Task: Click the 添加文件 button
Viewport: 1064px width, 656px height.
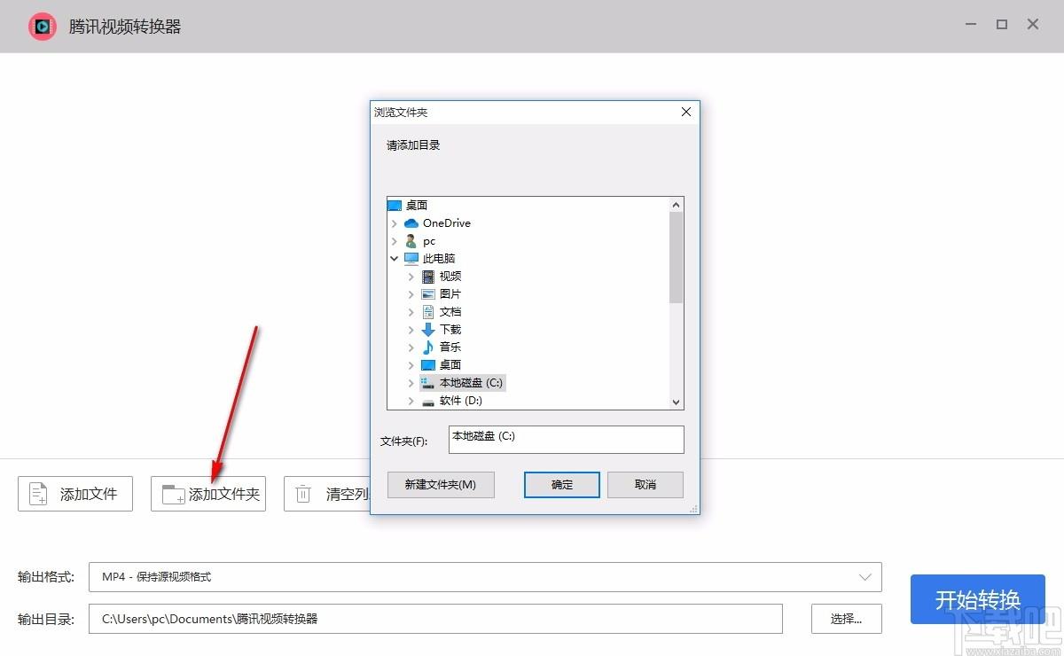Action: (75, 494)
